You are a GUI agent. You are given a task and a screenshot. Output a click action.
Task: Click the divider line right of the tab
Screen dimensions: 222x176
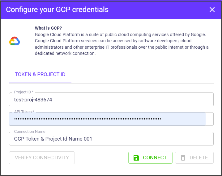pos(142,83)
